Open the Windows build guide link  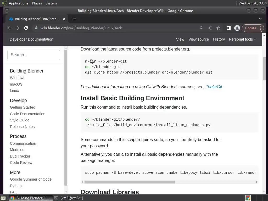pyautogui.click(x=18, y=78)
